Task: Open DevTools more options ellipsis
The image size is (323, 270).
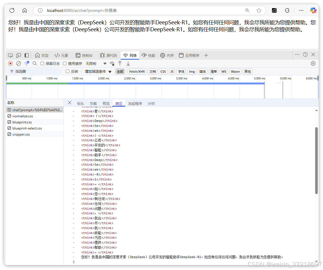Action: [x=297, y=54]
